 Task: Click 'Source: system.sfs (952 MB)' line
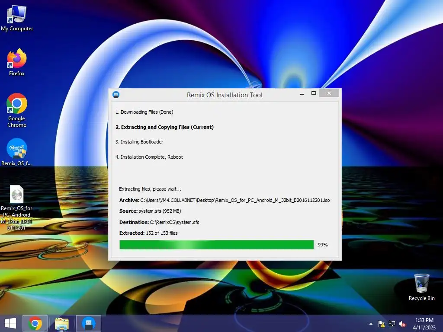pyautogui.click(x=150, y=211)
